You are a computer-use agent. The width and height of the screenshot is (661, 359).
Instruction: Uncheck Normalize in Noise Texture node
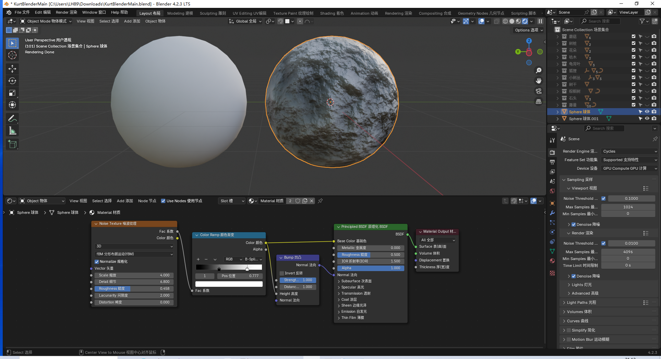(x=97, y=261)
